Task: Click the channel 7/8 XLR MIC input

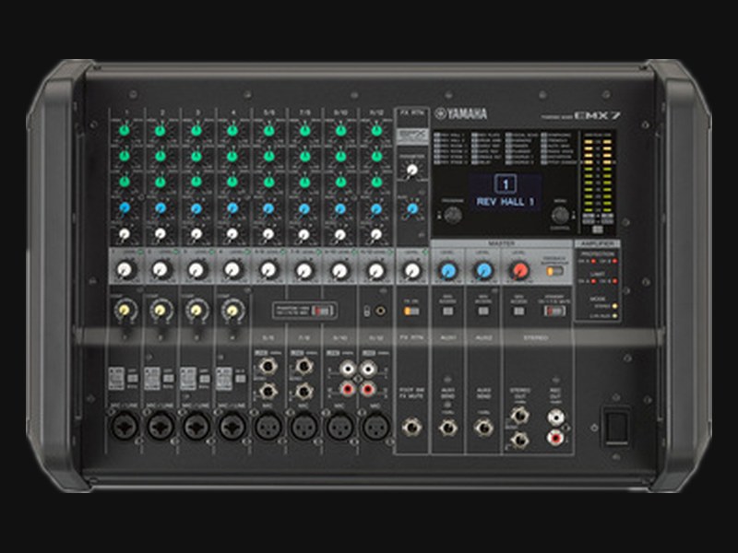Action: click(x=304, y=427)
